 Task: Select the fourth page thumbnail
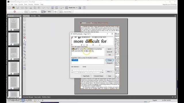pyautogui.click(x=14, y=68)
